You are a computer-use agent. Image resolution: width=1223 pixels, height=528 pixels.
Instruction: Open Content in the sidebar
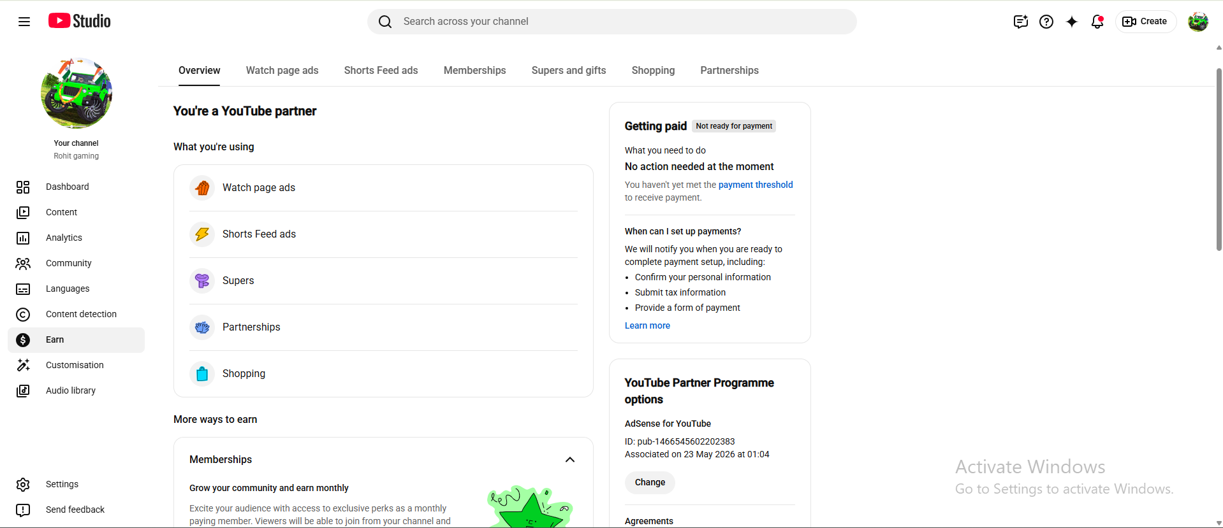click(x=76, y=212)
